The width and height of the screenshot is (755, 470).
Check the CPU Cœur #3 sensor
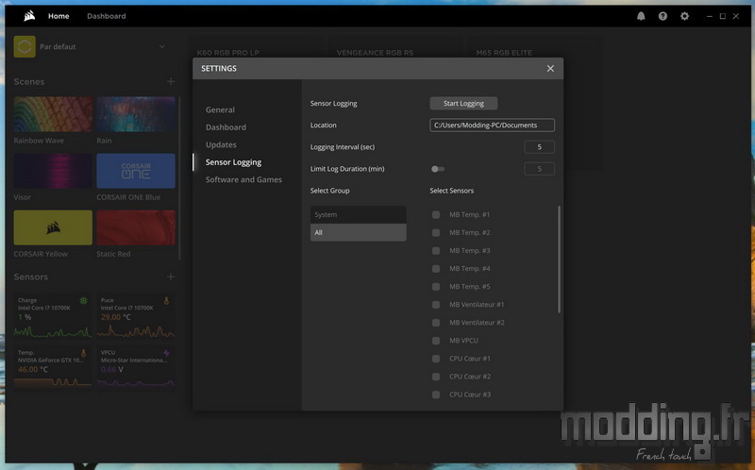point(436,394)
